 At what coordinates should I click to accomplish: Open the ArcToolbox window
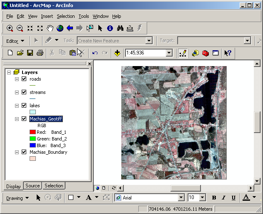tap(205, 53)
